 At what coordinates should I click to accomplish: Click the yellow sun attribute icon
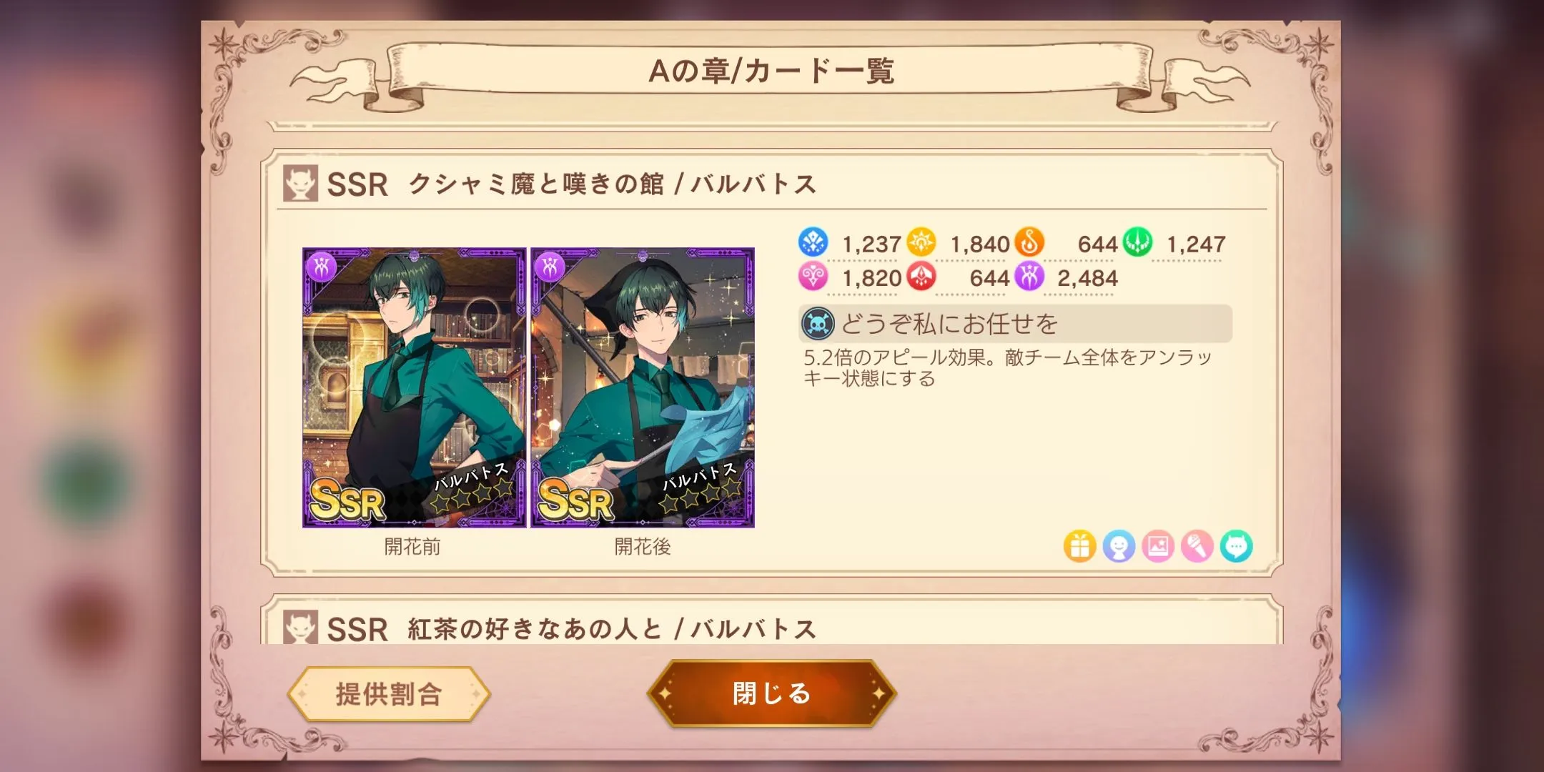tap(921, 242)
